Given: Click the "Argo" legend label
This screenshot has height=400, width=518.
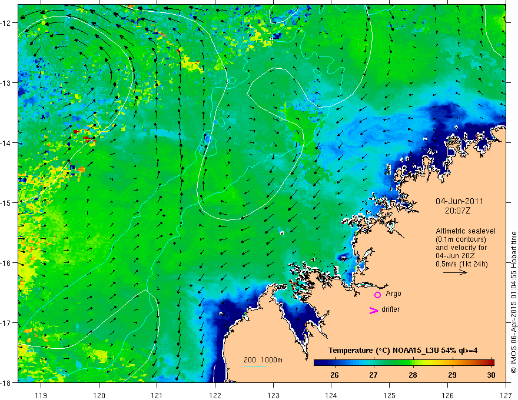Looking at the screenshot, I should (x=393, y=294).
